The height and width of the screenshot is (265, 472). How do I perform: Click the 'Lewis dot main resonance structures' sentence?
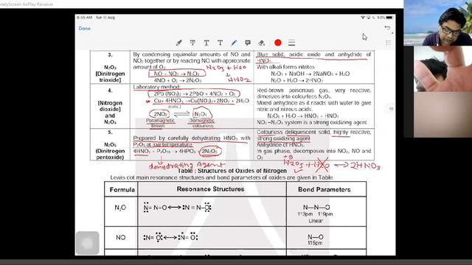[x=221, y=177]
